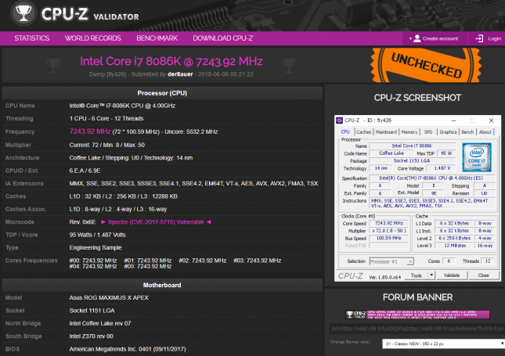Viewport: 505px width, 356px height.
Task: Click the Core Voltage 1.487 V value
Action: point(442,168)
